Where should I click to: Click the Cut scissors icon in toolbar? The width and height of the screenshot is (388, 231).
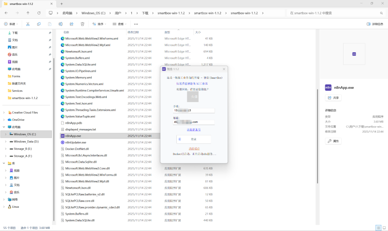28,24
